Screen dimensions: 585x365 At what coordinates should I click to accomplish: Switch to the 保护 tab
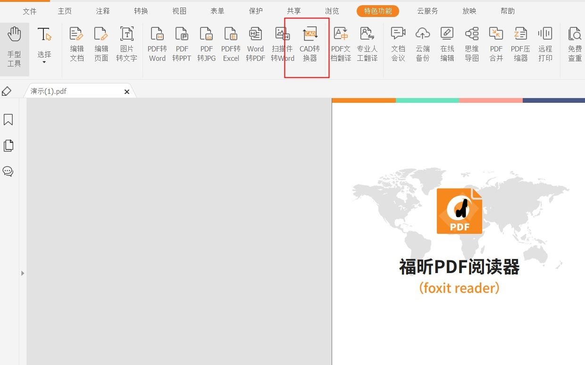tap(256, 11)
